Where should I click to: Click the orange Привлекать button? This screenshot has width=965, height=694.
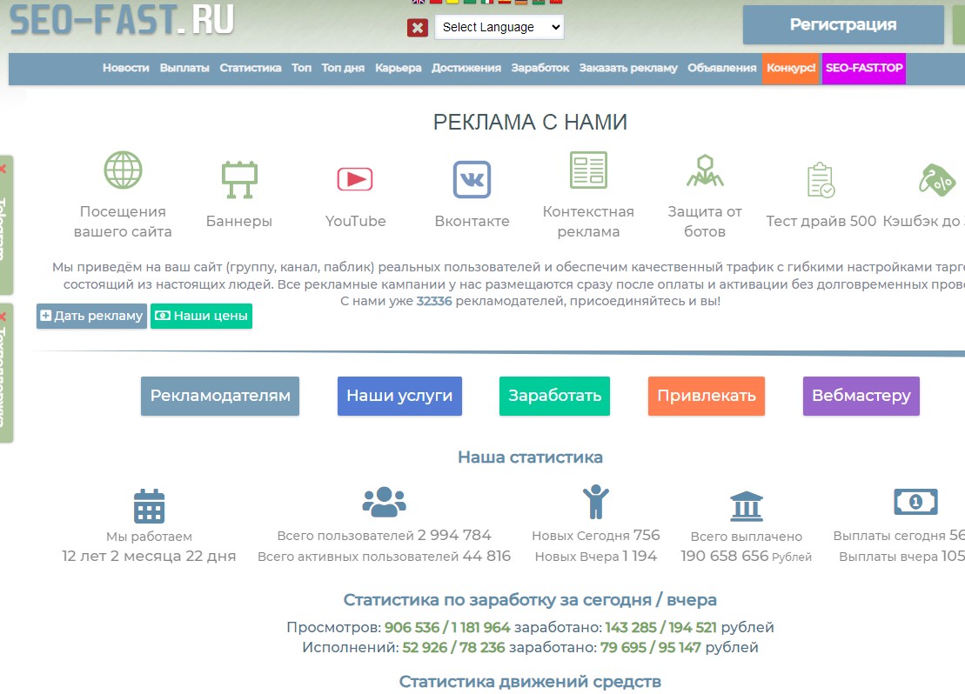point(707,396)
